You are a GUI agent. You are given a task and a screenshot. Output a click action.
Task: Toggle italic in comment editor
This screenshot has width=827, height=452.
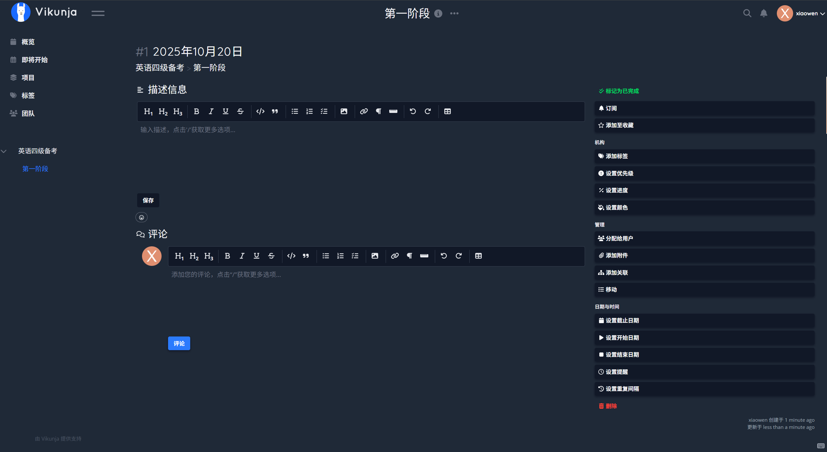click(242, 256)
